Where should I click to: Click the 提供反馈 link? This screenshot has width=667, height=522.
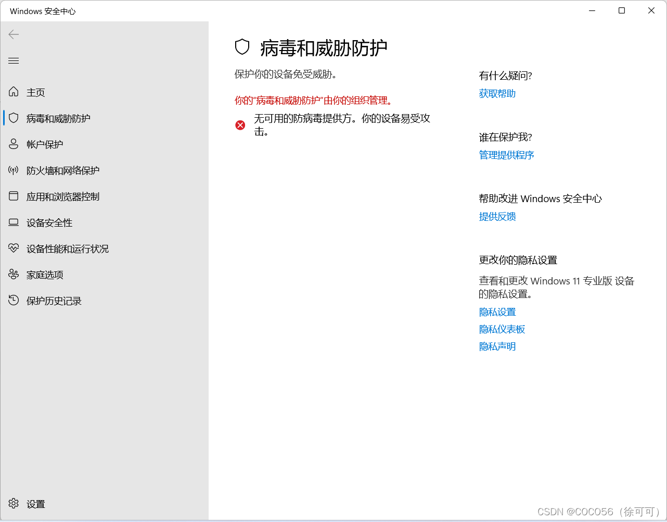tap(497, 217)
